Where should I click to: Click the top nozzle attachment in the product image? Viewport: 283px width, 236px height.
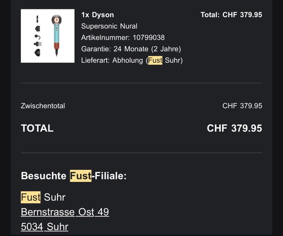[38, 19]
